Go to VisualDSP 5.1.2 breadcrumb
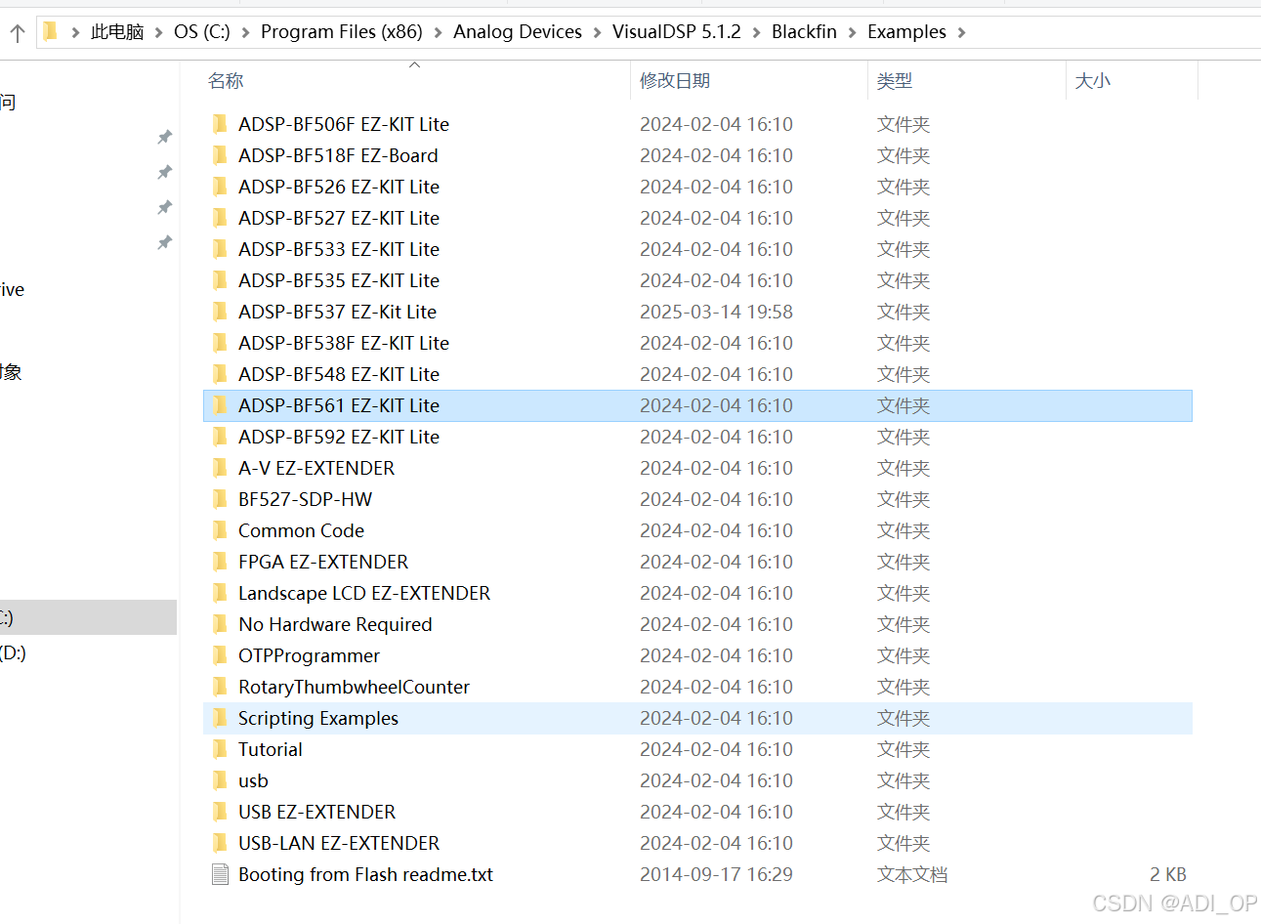Image resolution: width=1261 pixels, height=924 pixels. (x=677, y=32)
